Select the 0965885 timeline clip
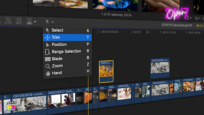This screenshot has height=115, width=204. pos(124,94)
